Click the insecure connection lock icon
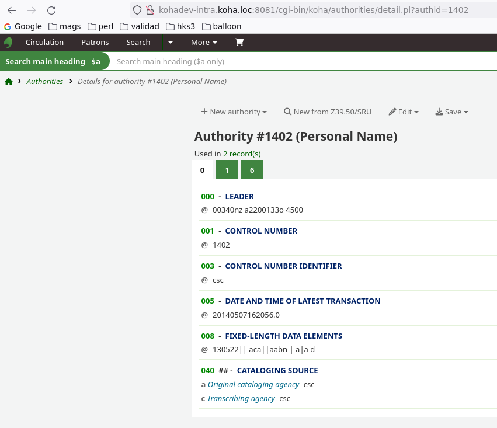 pyautogui.click(x=150, y=10)
